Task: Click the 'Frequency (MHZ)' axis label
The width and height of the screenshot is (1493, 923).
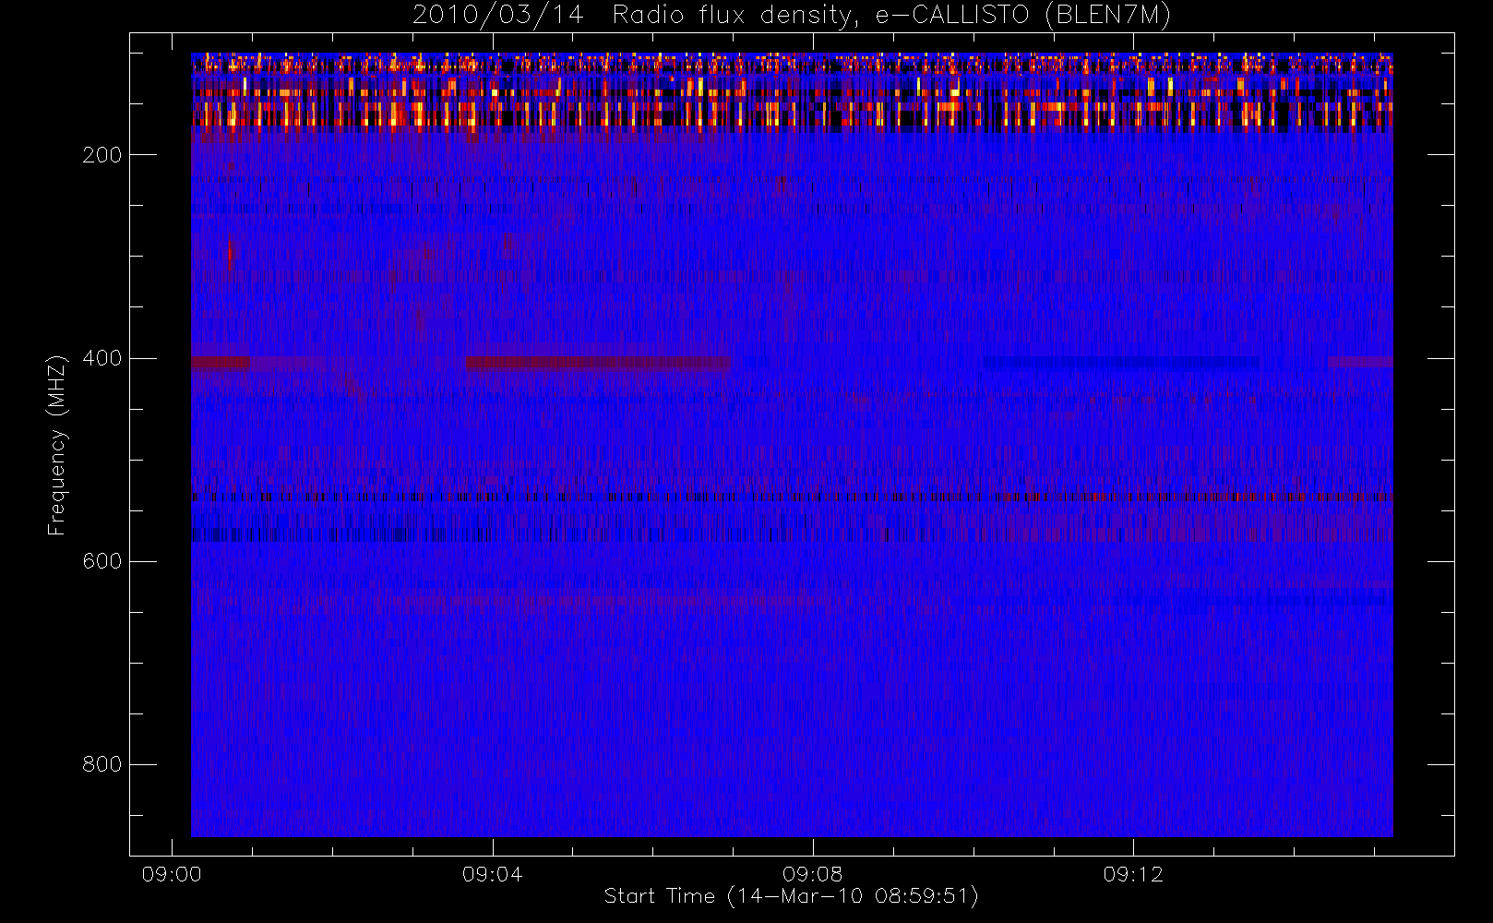Action: pyautogui.click(x=57, y=445)
